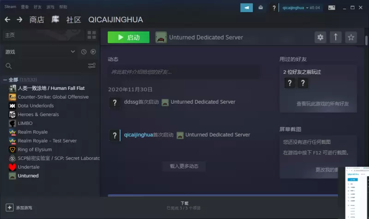Select Counter-Strike: Global Offensive in the list

click(x=54, y=97)
